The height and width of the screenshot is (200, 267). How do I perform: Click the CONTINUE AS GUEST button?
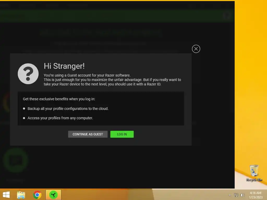[x=88, y=134]
